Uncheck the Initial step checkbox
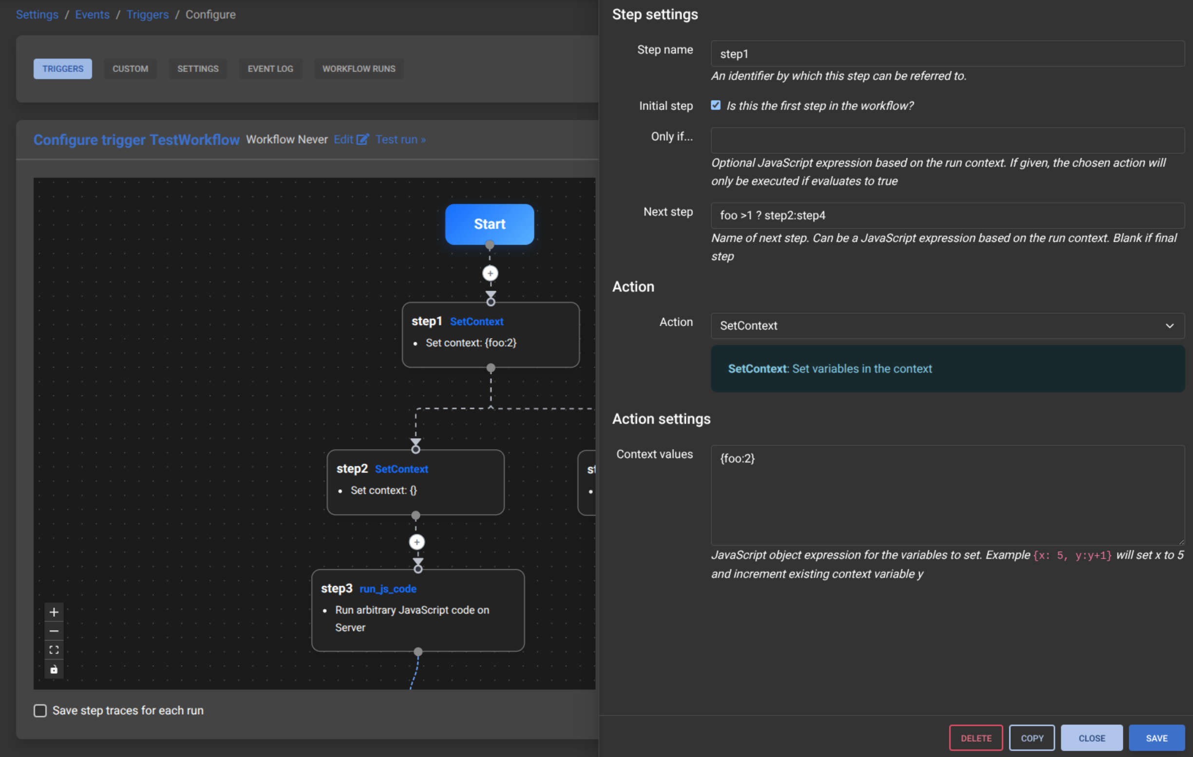This screenshot has height=757, width=1193. 716,106
